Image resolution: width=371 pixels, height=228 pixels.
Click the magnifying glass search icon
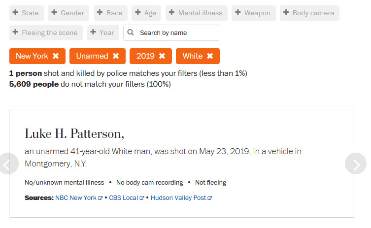pos(131,33)
